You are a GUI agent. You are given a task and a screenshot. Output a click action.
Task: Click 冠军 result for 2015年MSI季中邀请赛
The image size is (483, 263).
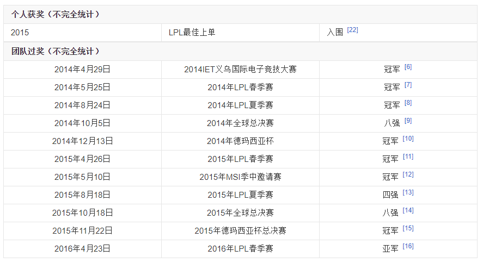click(390, 177)
